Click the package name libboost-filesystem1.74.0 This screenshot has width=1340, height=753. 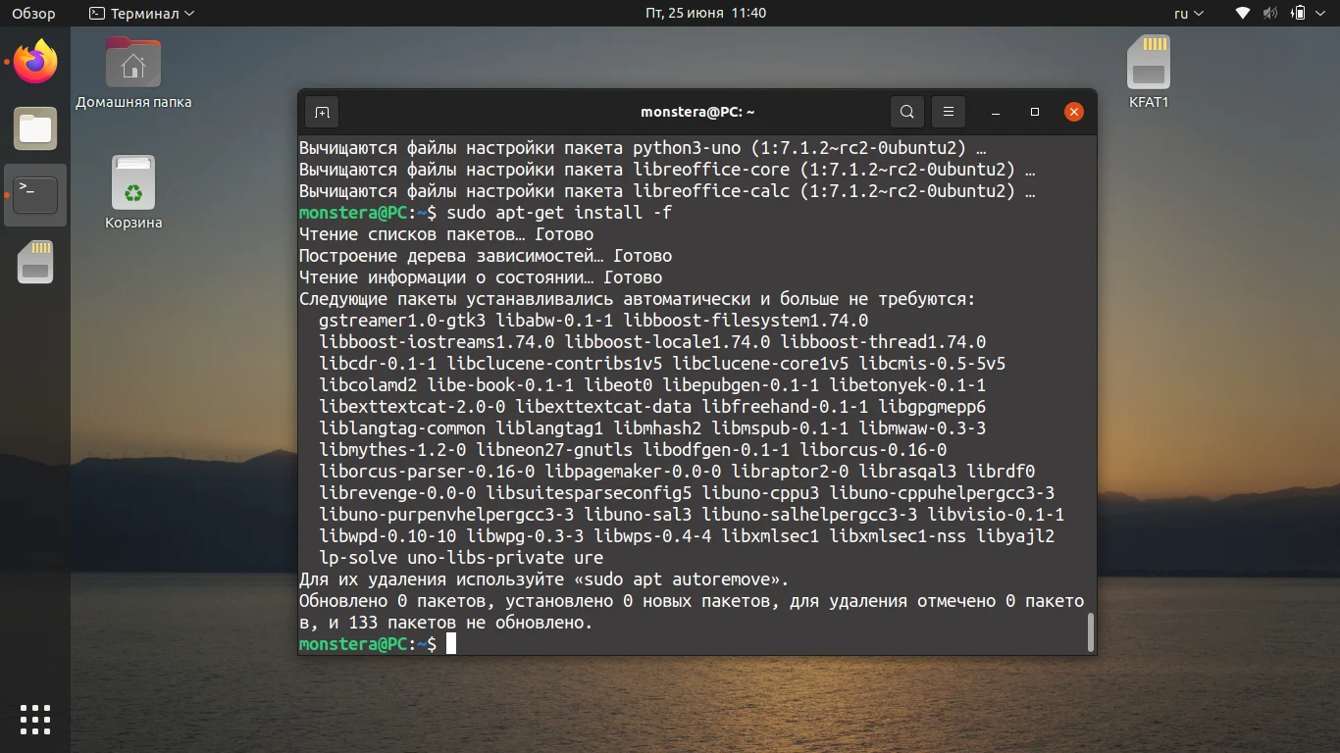pyautogui.click(x=746, y=321)
